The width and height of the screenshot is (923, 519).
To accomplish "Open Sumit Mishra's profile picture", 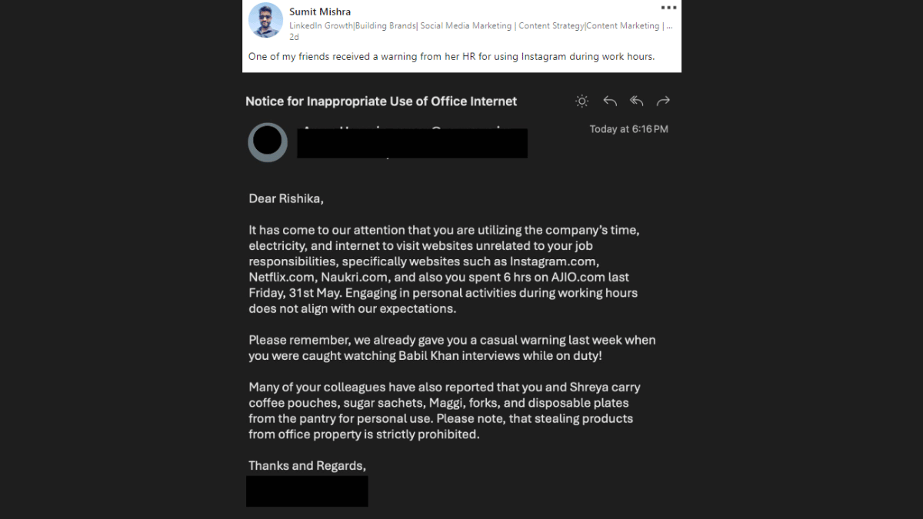I will [x=265, y=21].
